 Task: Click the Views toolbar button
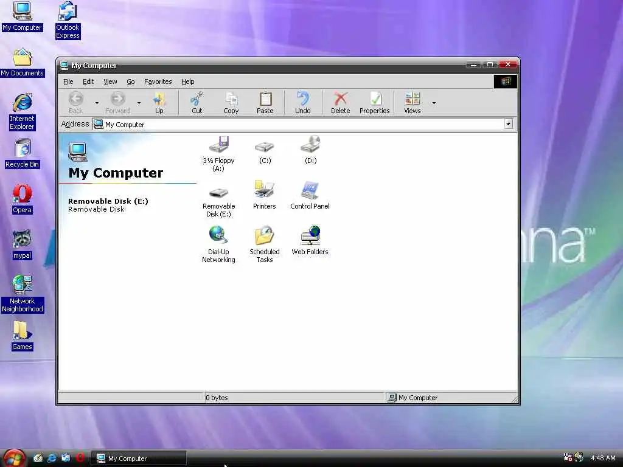click(412, 103)
